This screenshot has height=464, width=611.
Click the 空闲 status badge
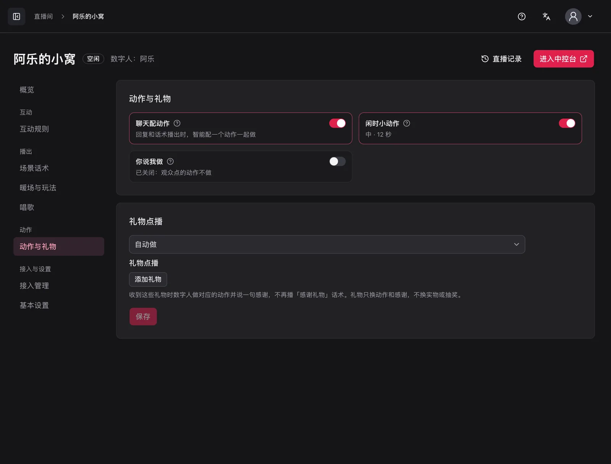[x=93, y=59]
